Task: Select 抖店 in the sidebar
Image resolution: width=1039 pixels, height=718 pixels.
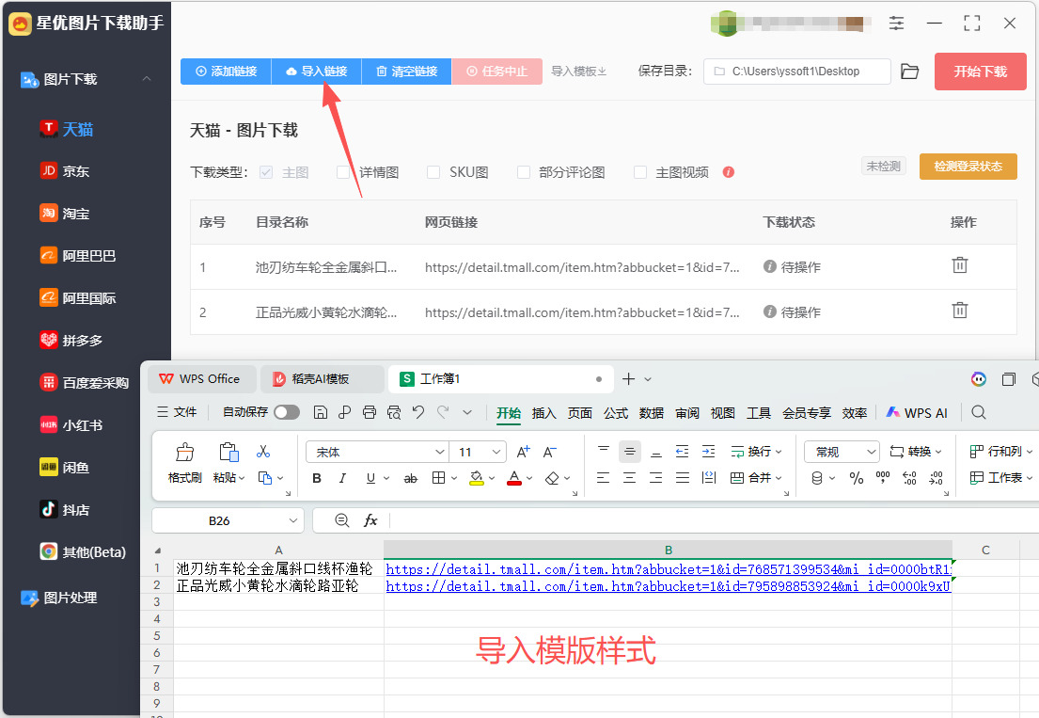Action: click(x=64, y=510)
